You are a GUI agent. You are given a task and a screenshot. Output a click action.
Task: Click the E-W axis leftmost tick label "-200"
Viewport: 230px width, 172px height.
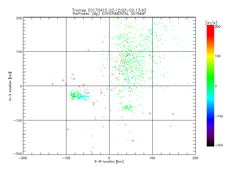pyautogui.click(x=23, y=158)
